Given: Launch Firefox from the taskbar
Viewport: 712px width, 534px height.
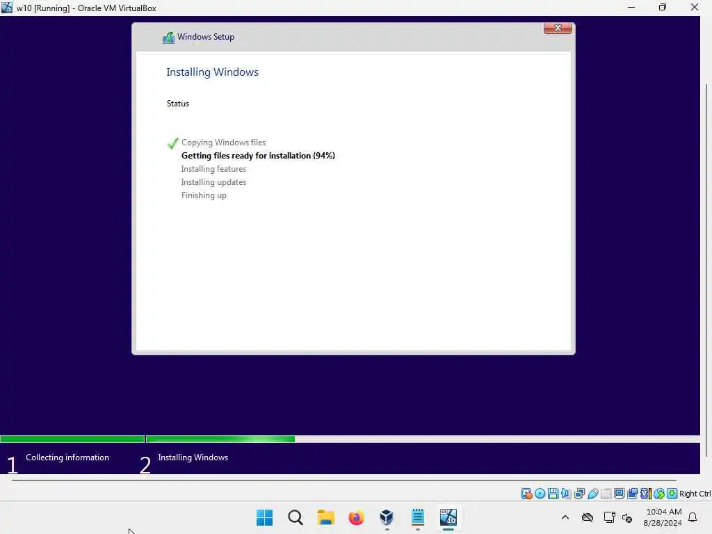Looking at the screenshot, I should [357, 517].
